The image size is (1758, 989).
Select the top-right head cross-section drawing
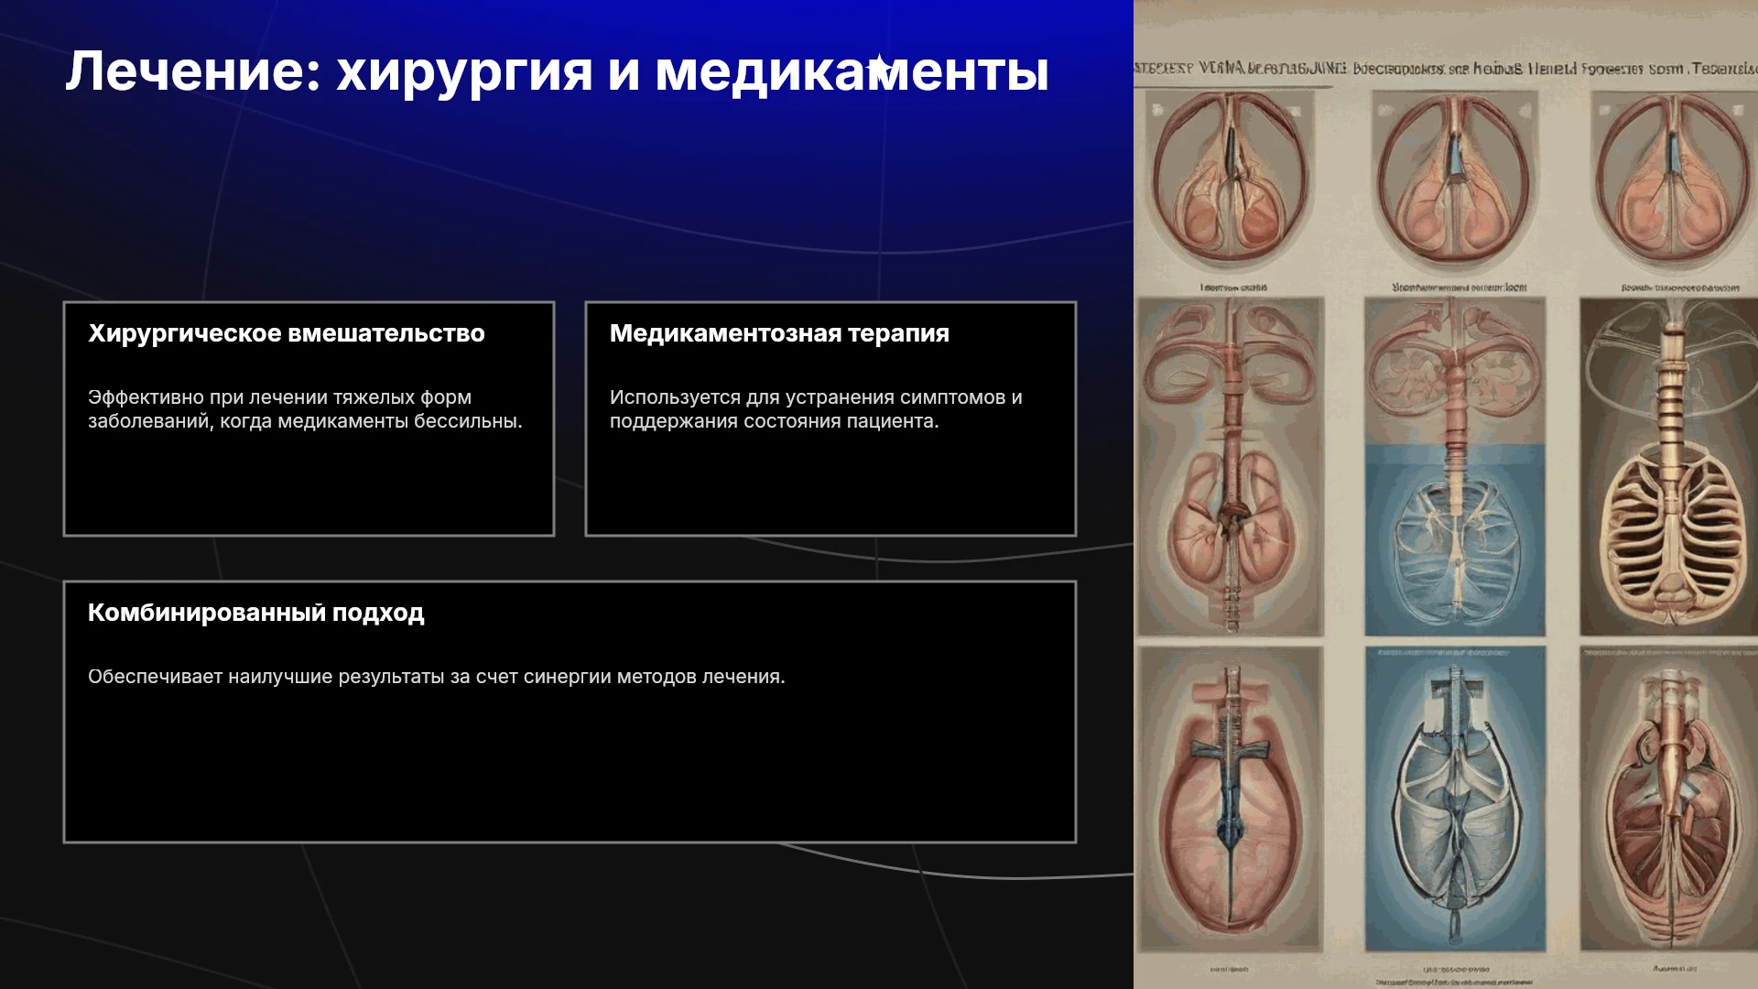click(1672, 181)
